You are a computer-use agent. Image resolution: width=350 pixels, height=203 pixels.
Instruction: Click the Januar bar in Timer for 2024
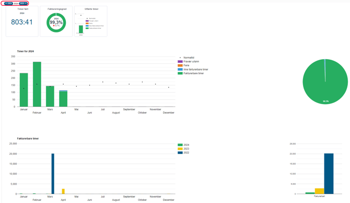click(x=24, y=90)
